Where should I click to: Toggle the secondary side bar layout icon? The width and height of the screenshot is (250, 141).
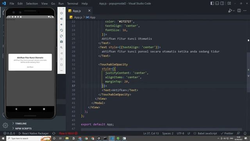(x=222, y=4)
